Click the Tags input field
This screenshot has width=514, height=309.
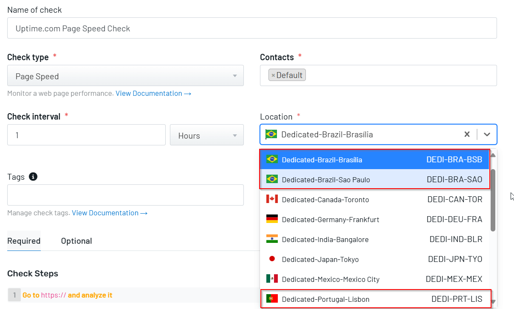(125, 195)
